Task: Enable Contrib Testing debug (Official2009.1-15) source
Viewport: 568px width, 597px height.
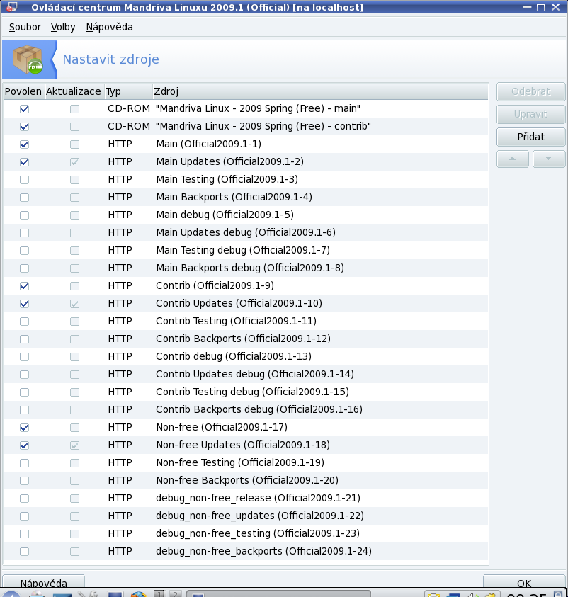Action: [x=24, y=392]
